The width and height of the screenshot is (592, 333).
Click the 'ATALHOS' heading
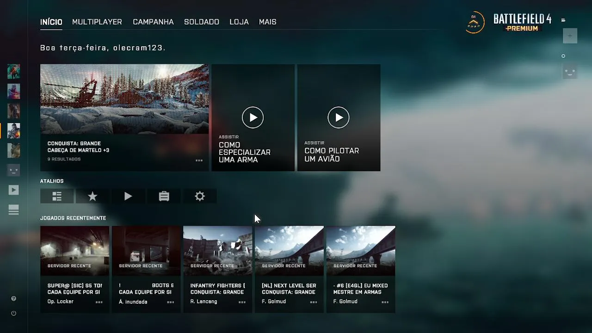point(52,181)
